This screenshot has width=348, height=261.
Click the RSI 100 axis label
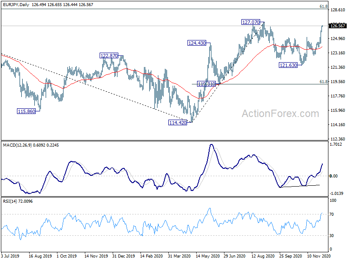333,201
